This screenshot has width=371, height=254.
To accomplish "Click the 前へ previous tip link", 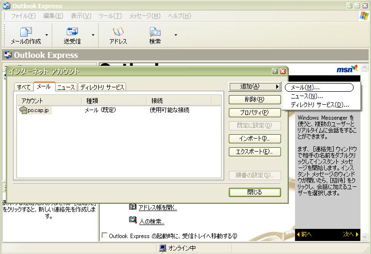I will coord(305,234).
